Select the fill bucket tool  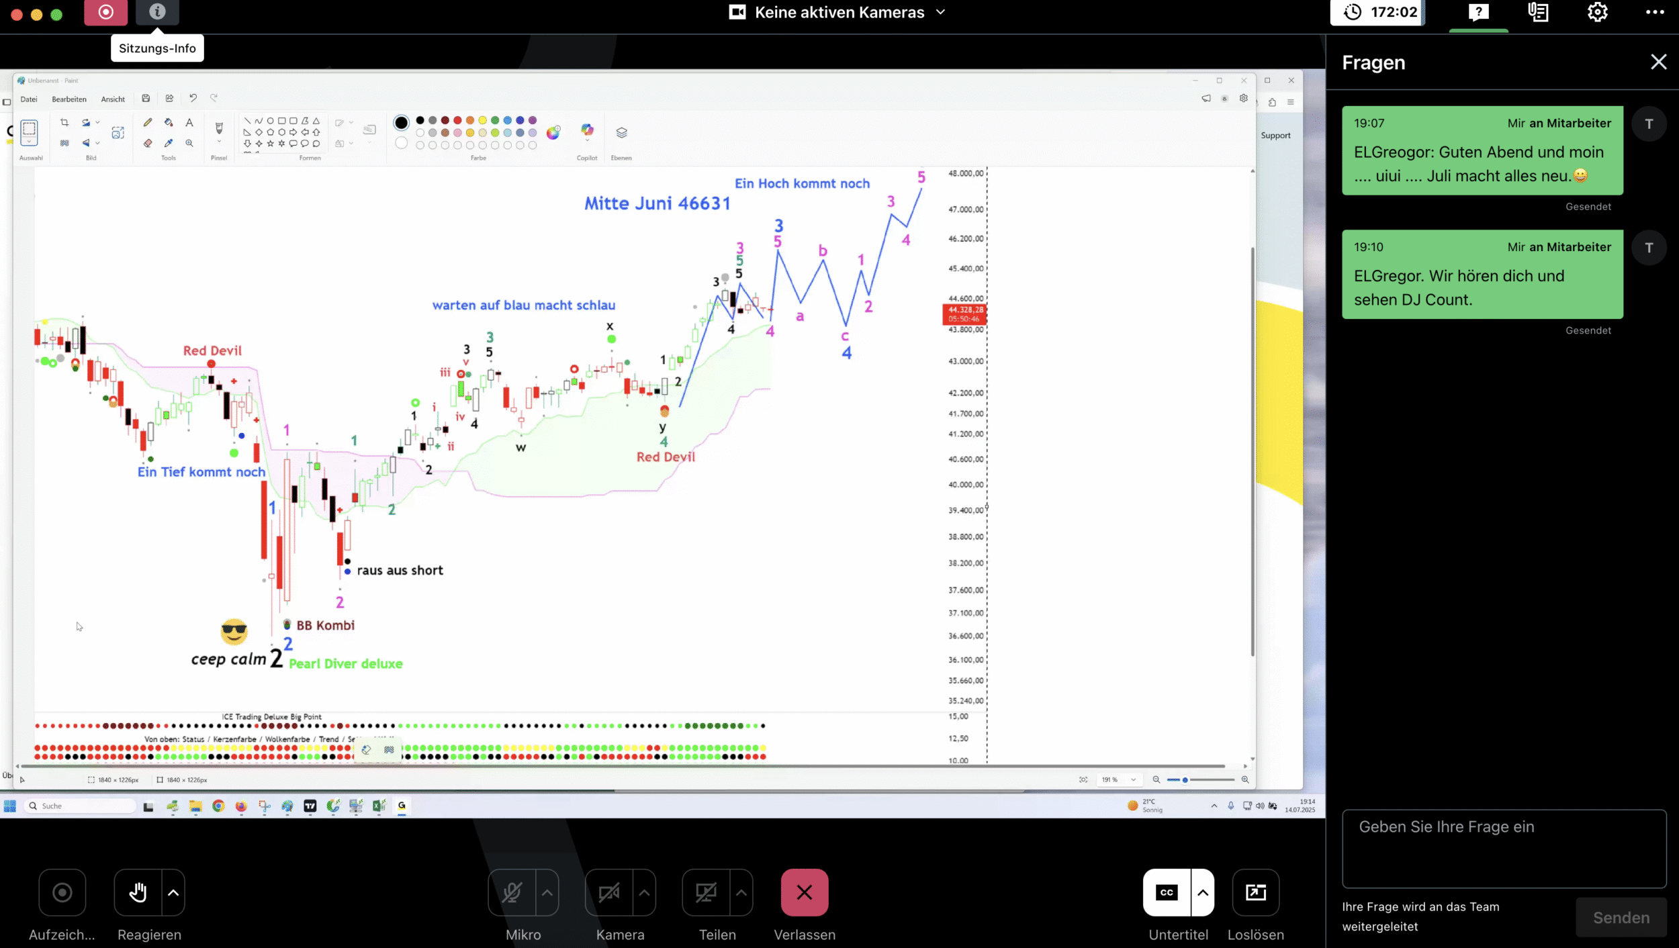(x=169, y=122)
